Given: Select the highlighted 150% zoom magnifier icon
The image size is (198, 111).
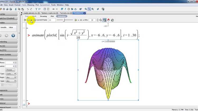Looking at the screenshot, I should (x=89, y=9).
